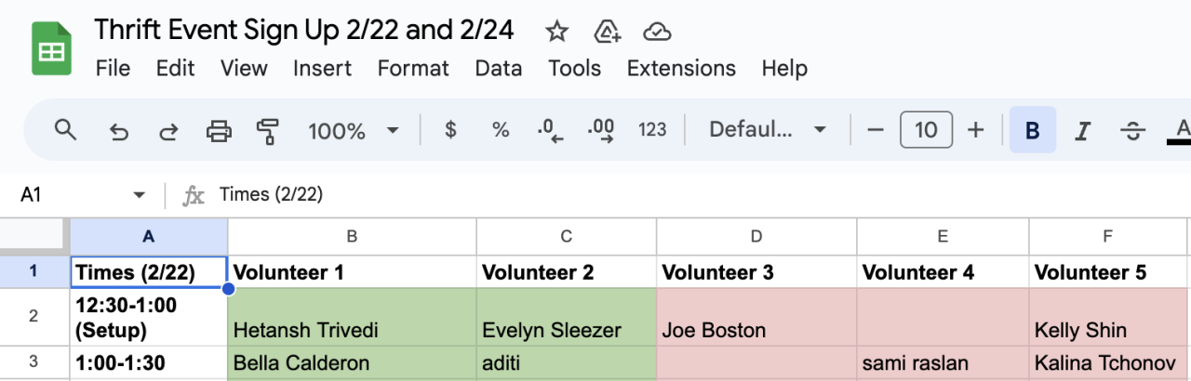Redo the last undone action
This screenshot has width=1191, height=381.
tap(168, 131)
